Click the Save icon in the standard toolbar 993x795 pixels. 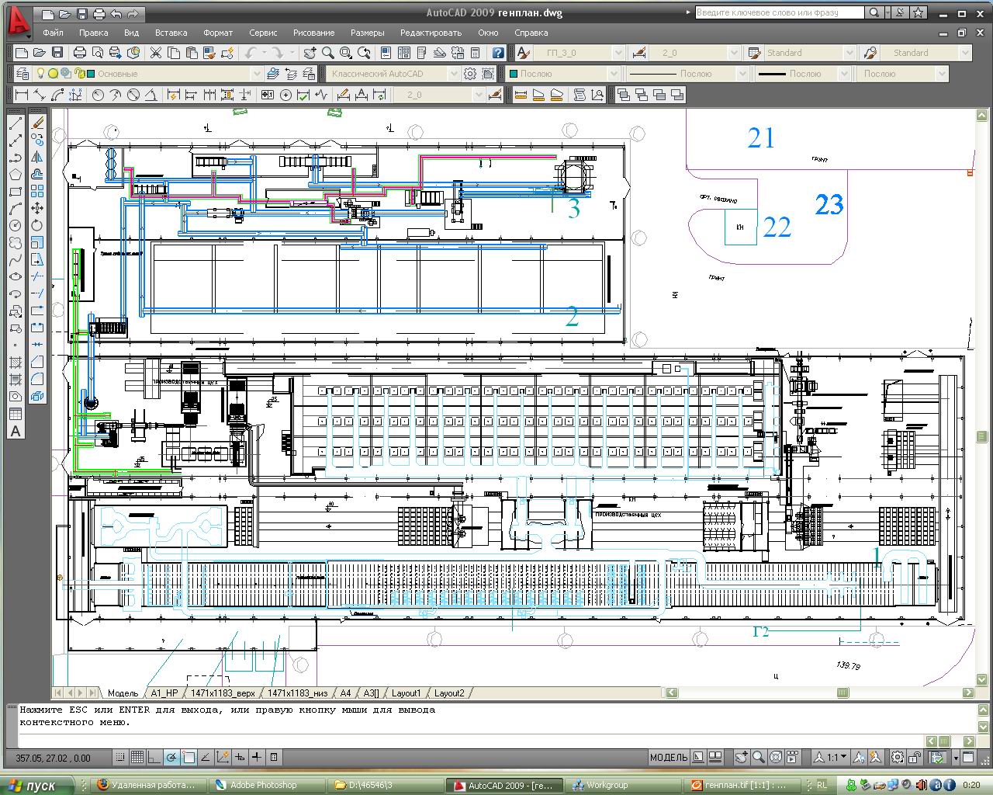57,53
